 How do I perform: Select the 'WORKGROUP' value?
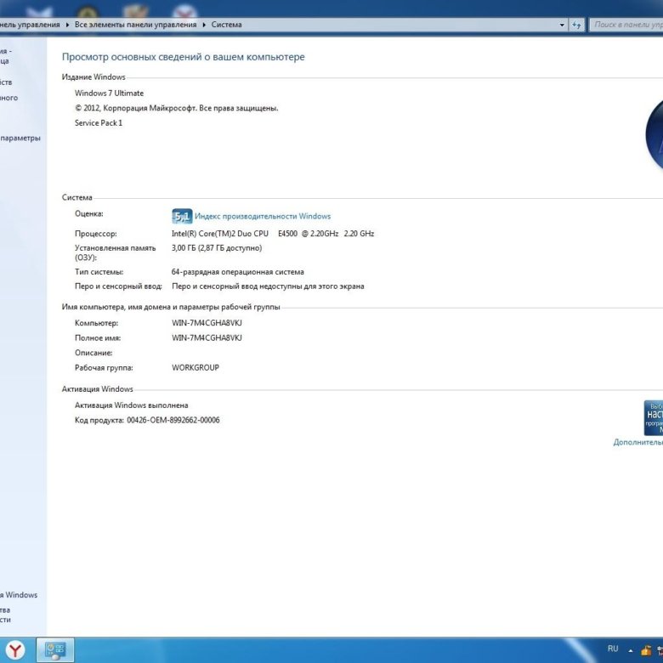click(x=195, y=368)
